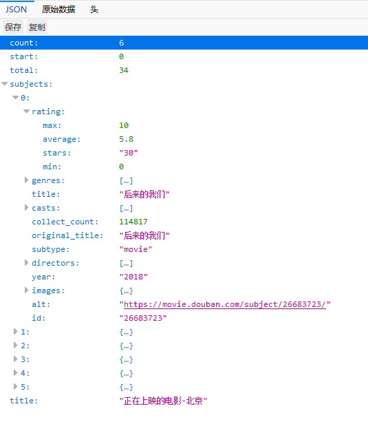Select the subtype key
368x424 pixels.
pos(50,249)
